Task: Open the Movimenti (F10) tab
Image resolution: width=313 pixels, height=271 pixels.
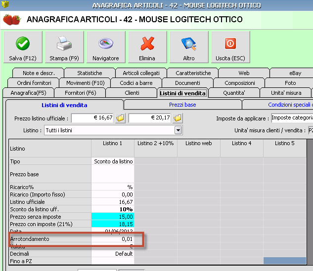Action: click(x=85, y=83)
